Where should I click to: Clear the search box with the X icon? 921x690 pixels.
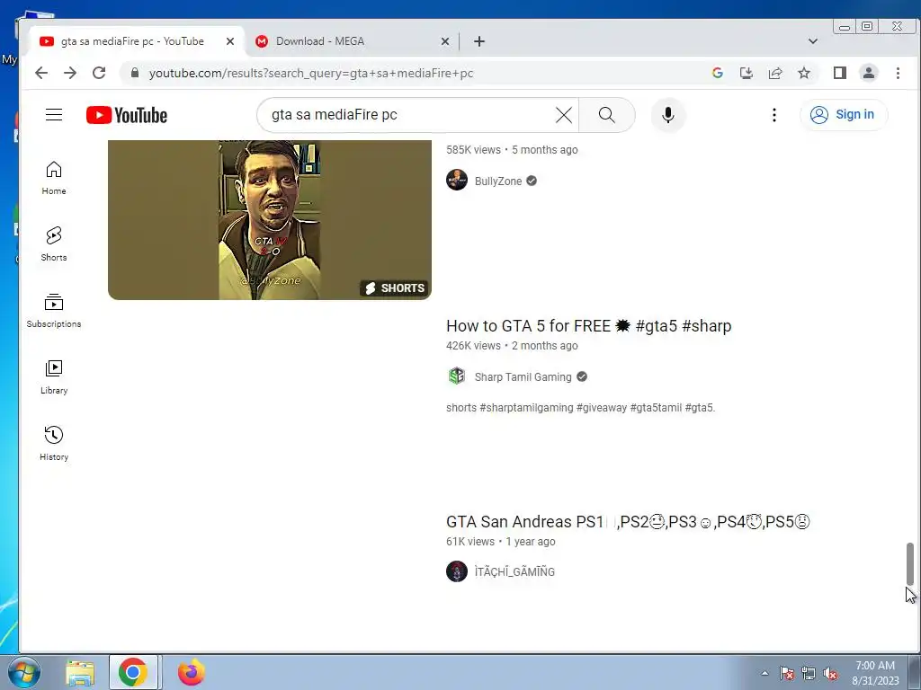click(563, 115)
